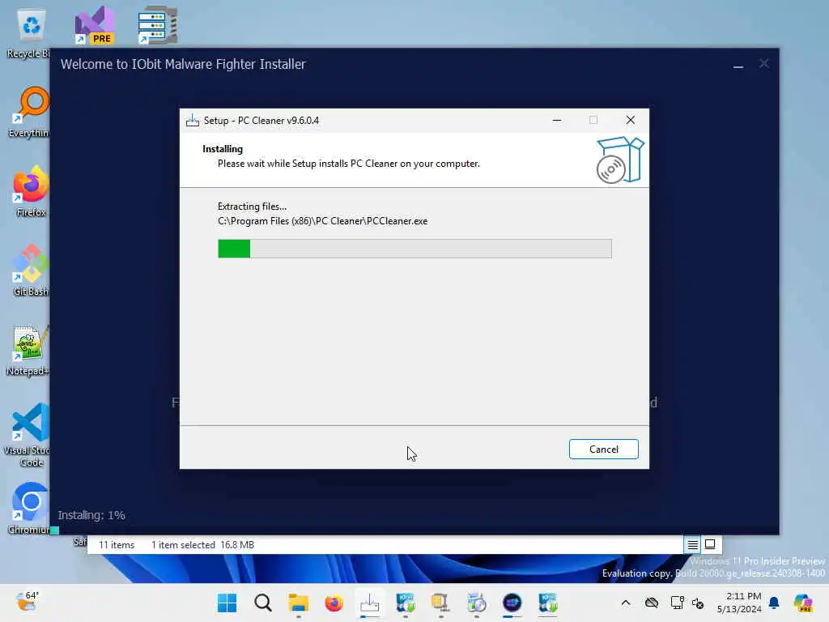
Task: Click '1 item selected 16.8 MB' status text
Action: click(x=202, y=545)
